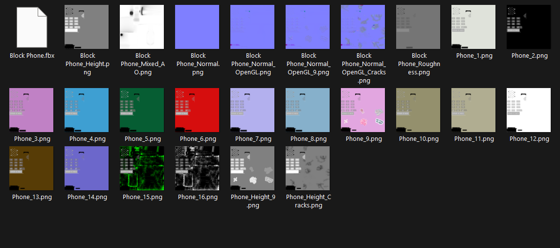Select the Block Phone_Normal.png texture
The image size is (560, 248).
(x=197, y=27)
